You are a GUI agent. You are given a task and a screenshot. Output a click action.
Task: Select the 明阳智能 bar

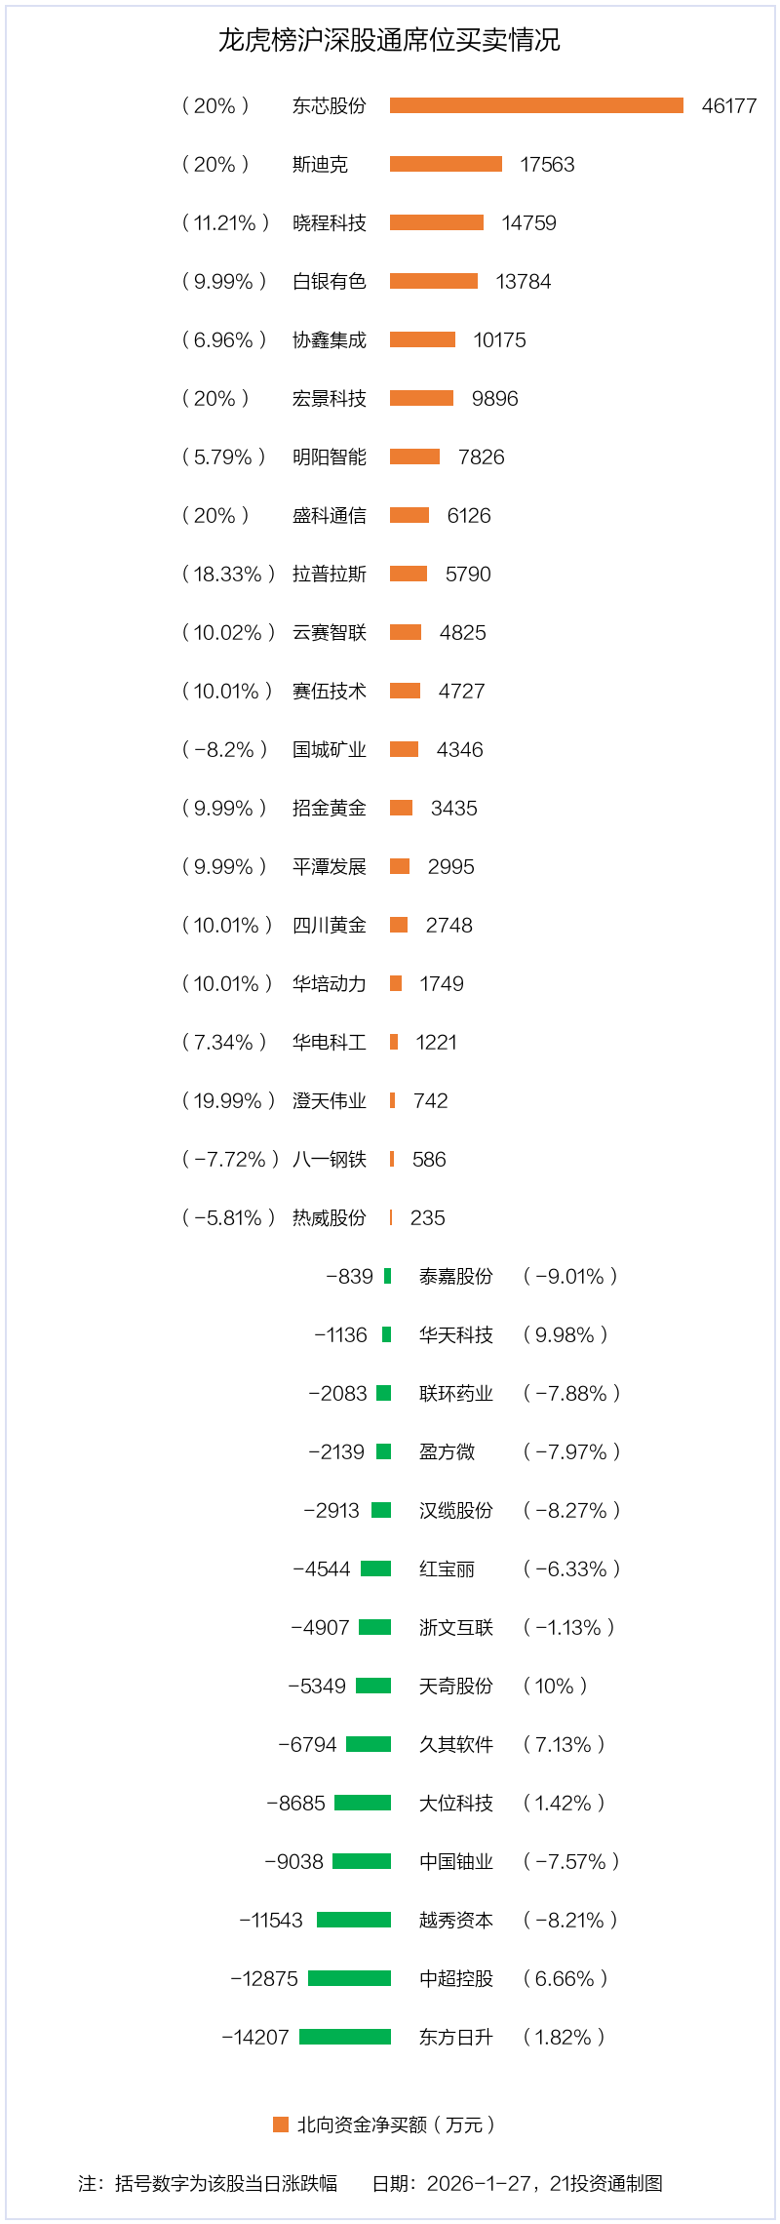point(414,457)
